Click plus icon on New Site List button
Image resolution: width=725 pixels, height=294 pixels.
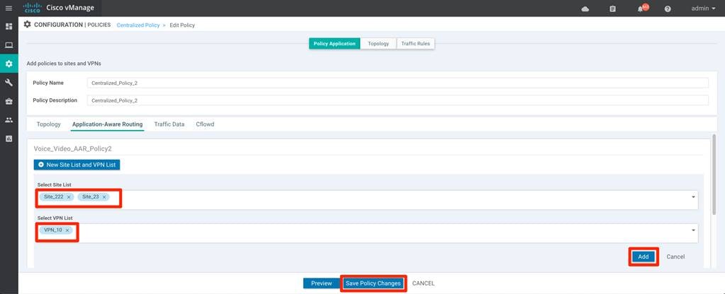(40, 165)
